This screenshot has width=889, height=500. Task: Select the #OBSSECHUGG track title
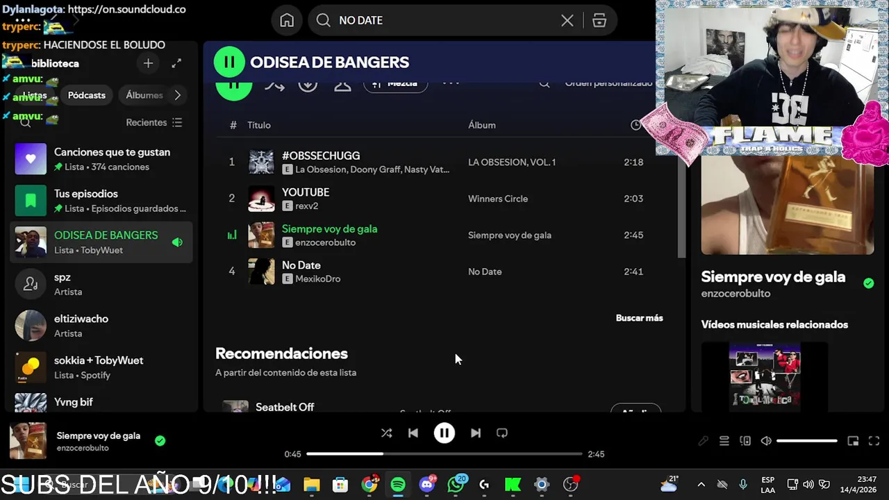click(x=321, y=156)
